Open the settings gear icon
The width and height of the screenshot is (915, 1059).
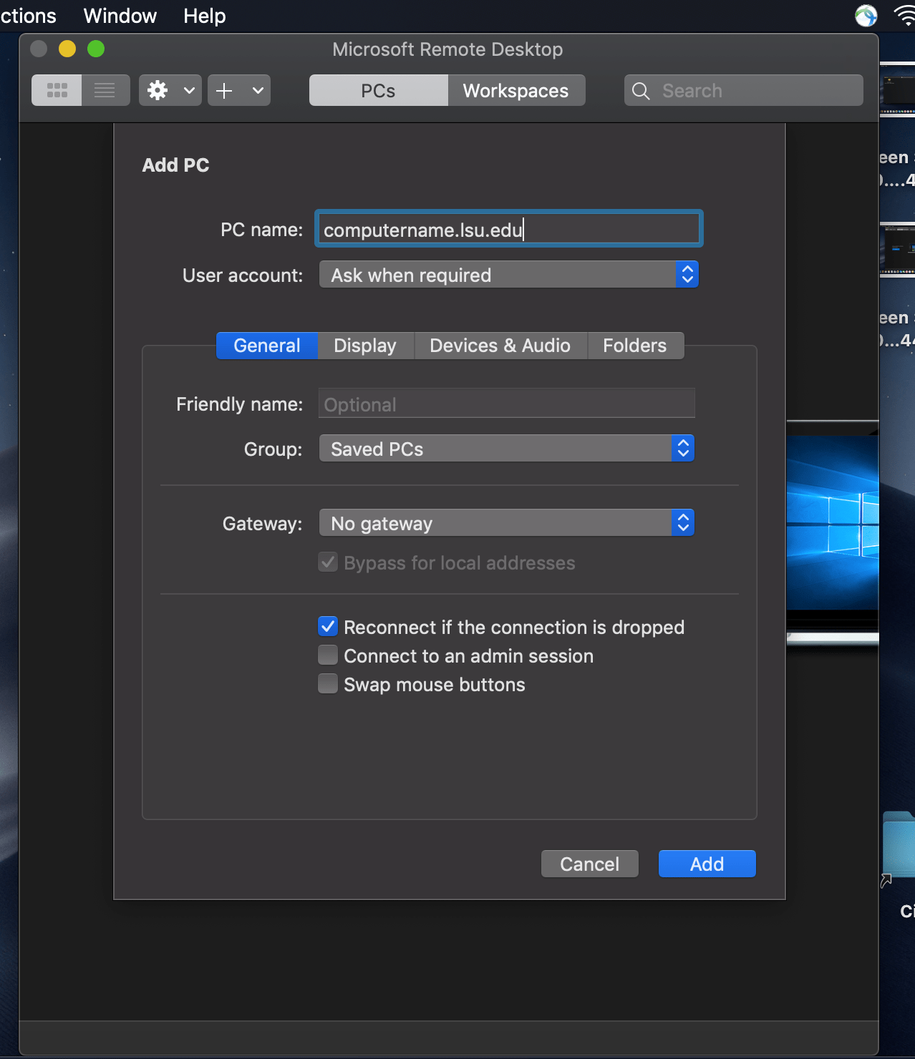tap(157, 90)
